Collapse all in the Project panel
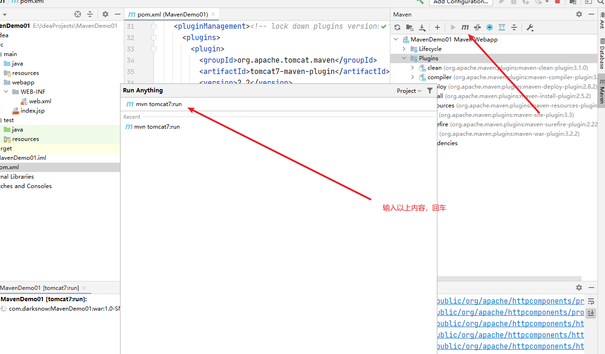The image size is (605, 354). pyautogui.click(x=90, y=15)
